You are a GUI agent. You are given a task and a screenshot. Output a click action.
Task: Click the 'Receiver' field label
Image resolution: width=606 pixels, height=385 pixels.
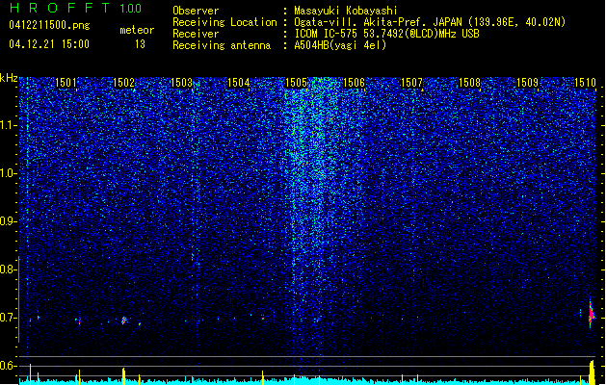[x=196, y=34]
